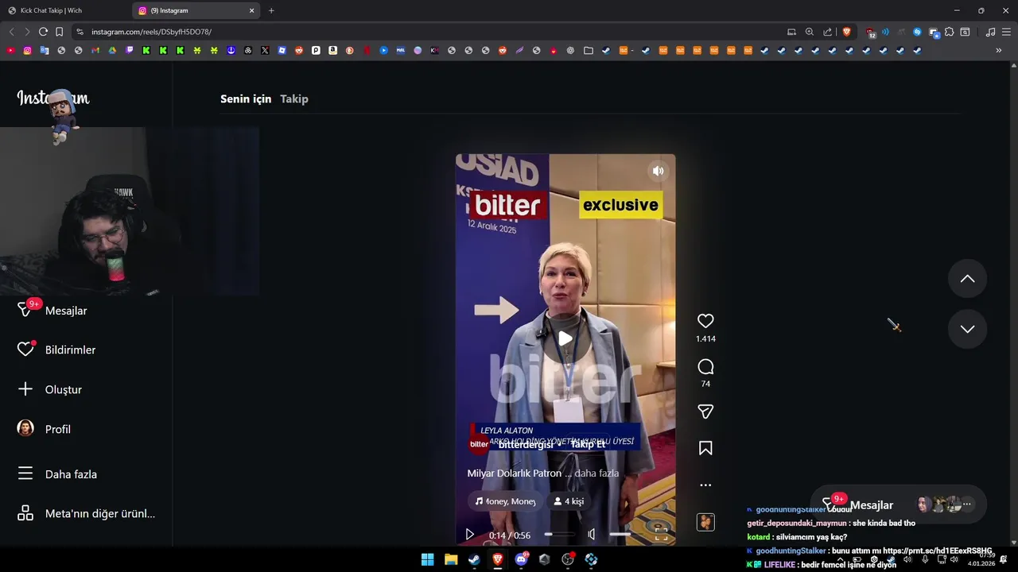1018x572 pixels.
Task: Expand the caption with 'daha fazla'
Action: [x=596, y=473]
